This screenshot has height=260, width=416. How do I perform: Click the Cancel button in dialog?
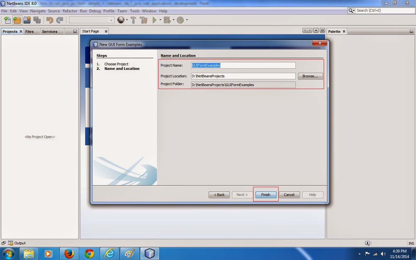point(289,195)
